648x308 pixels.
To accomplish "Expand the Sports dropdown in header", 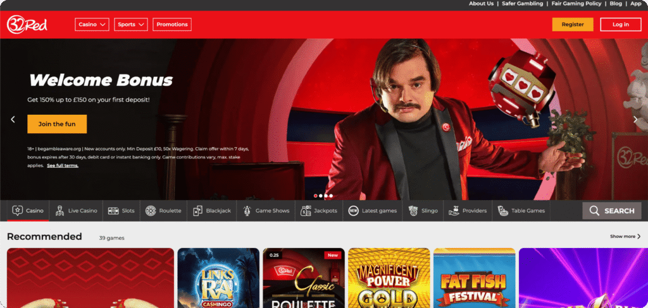I will pyautogui.click(x=130, y=25).
